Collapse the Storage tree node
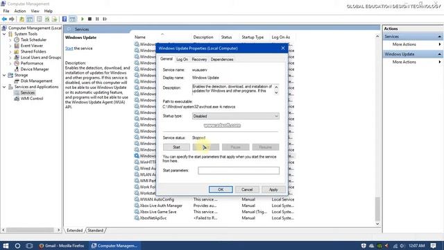 pyautogui.click(x=4, y=75)
